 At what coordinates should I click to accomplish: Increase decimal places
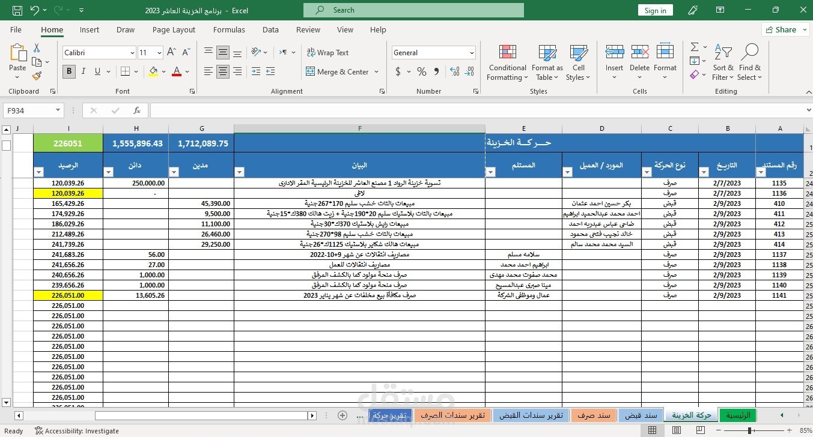(454, 71)
